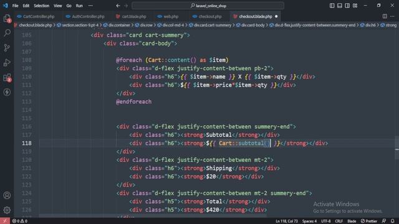Open the Go menu
The image size is (399, 224).
point(69,6)
